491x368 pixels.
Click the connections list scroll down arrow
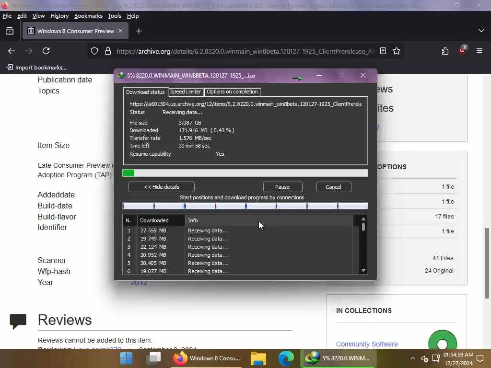pos(363,270)
